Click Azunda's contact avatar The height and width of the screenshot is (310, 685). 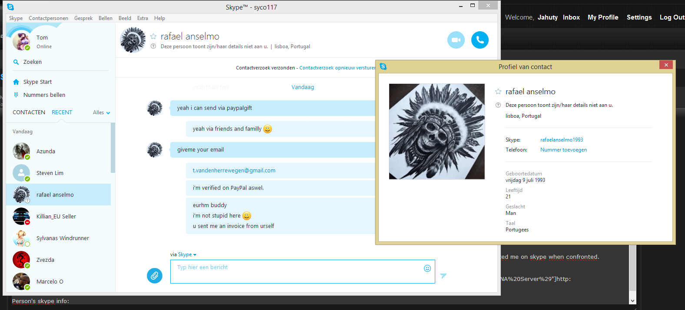tap(21, 151)
